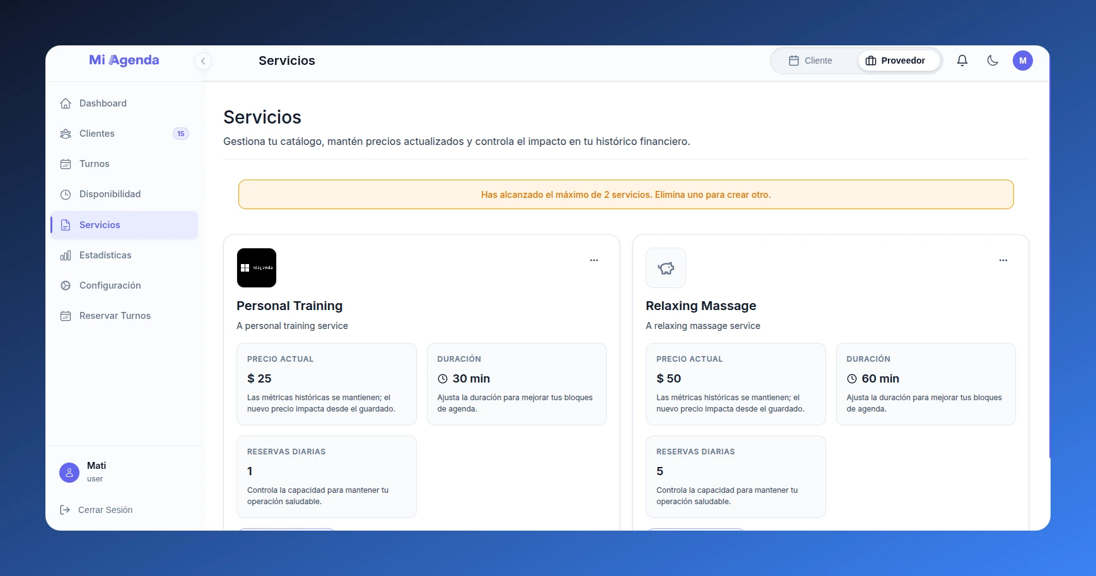Open options menu for Personal Training card

(x=594, y=260)
